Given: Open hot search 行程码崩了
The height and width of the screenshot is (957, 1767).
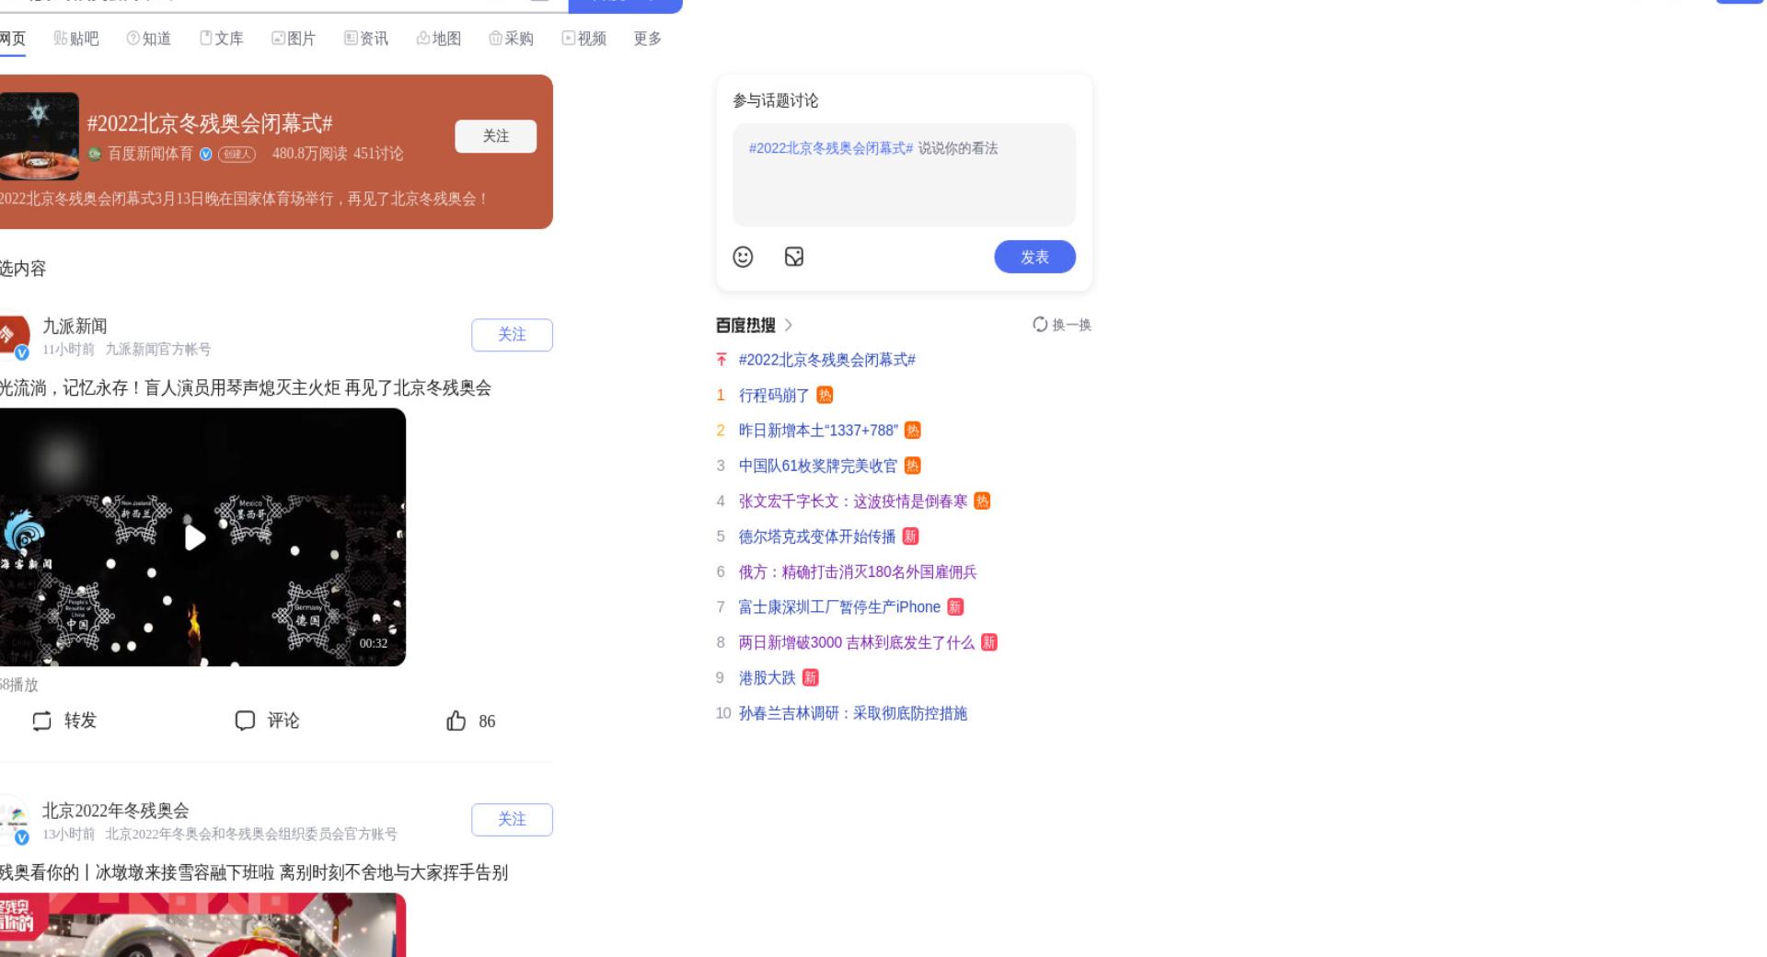Looking at the screenshot, I should coord(774,396).
